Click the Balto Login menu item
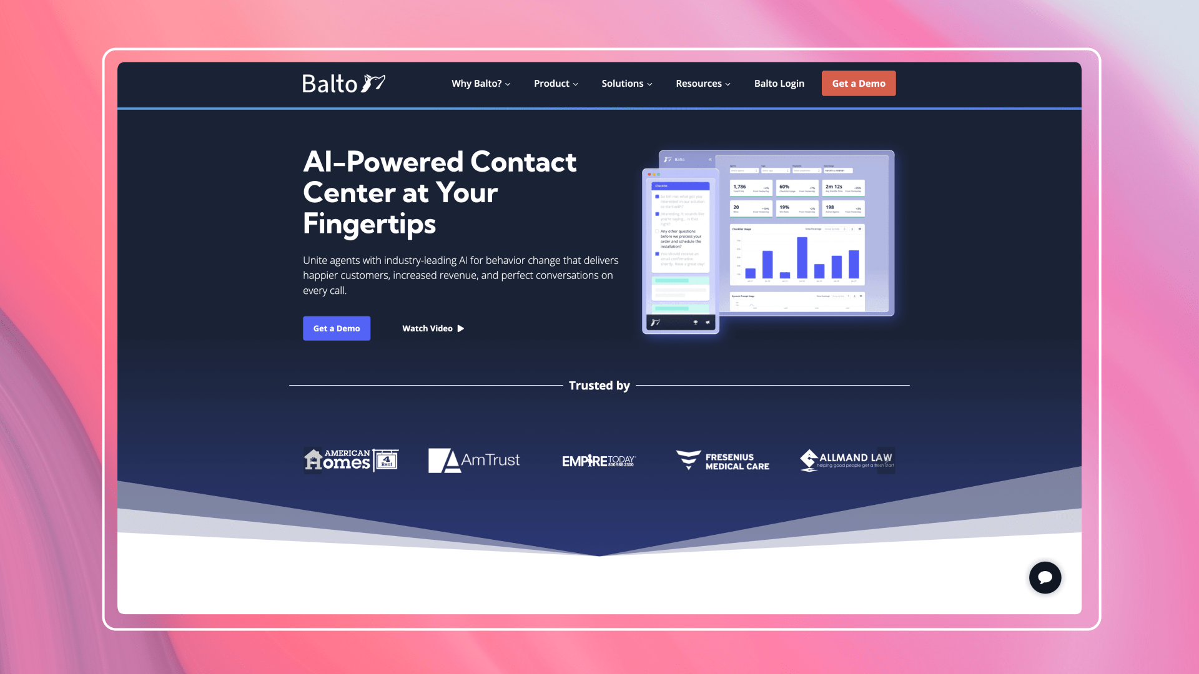 tap(779, 83)
